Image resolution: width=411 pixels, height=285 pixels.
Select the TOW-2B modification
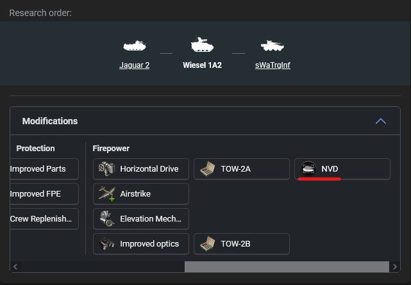point(242,243)
